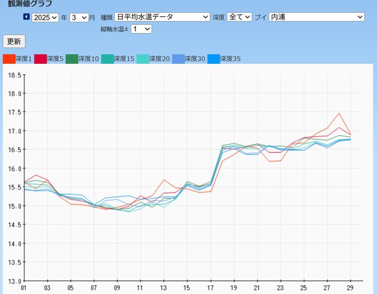The height and width of the screenshot is (294, 377).
Task: Click the 13.0 y-axis label
Action: [15, 281]
